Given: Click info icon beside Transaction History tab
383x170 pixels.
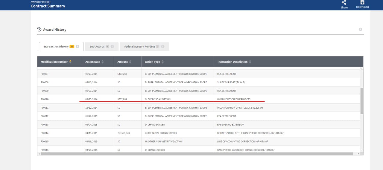Looking at the screenshot, I should 77,47.
